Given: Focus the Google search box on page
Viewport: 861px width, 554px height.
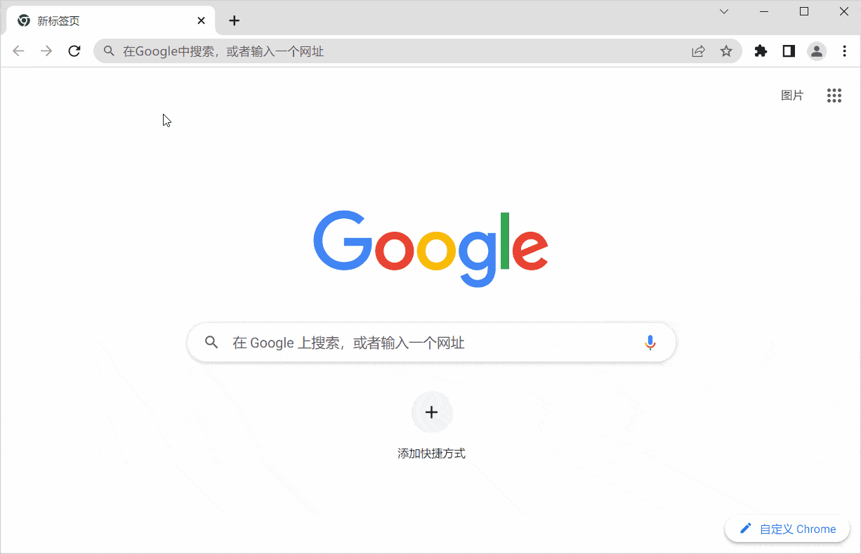Looking at the screenshot, I should [x=431, y=343].
